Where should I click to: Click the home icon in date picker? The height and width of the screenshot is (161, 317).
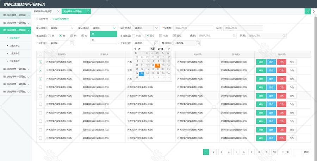tap(139, 49)
